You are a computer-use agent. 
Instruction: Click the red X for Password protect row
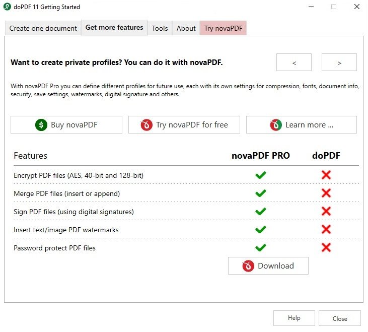[x=326, y=247]
